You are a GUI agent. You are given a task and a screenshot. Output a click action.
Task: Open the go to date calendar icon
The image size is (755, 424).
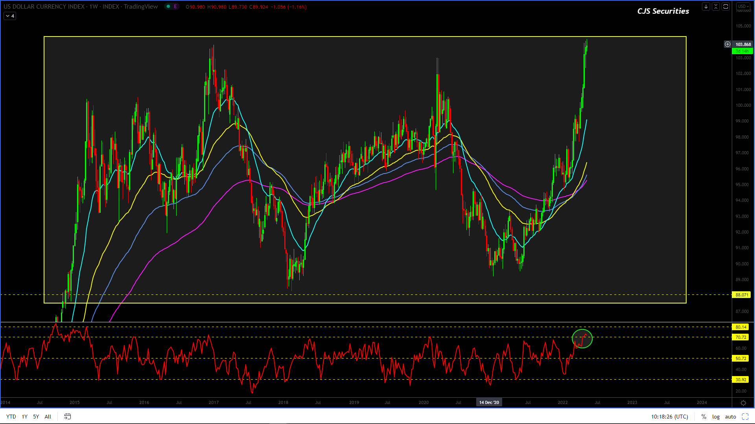[x=68, y=417]
